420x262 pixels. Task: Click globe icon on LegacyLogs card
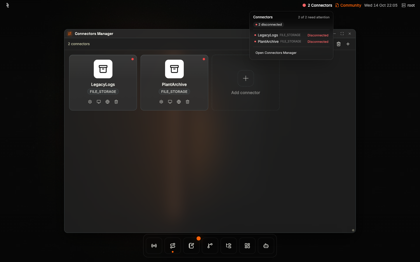[x=107, y=102]
